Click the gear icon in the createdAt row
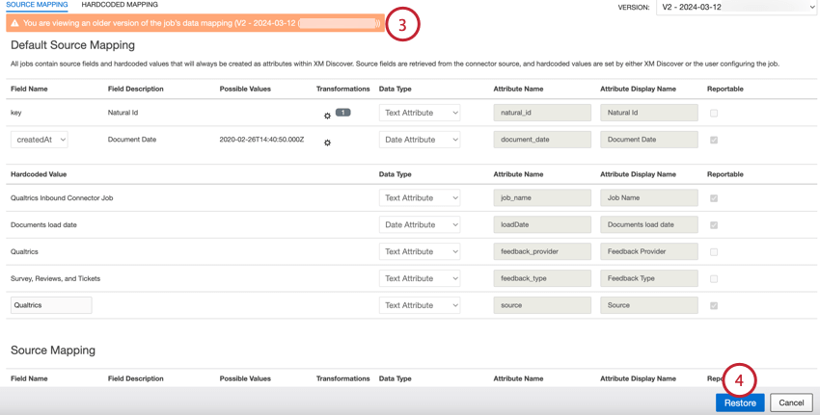The height and width of the screenshot is (415, 820). click(327, 143)
